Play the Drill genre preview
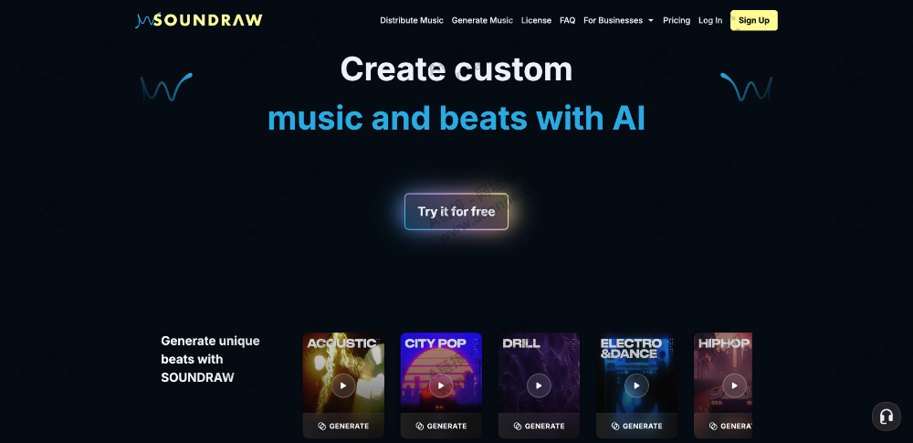Viewport: 913px width, 443px height. tap(540, 385)
